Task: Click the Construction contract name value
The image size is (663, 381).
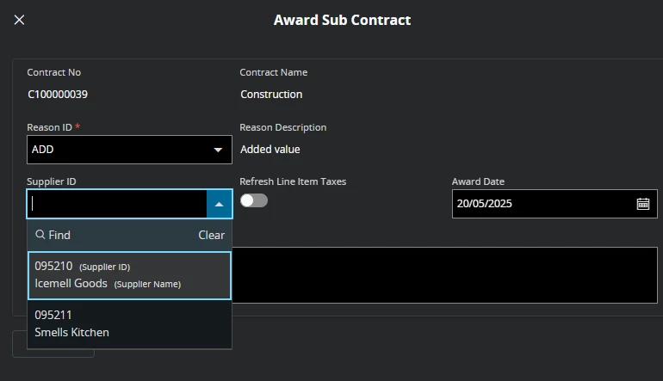Action: click(271, 95)
